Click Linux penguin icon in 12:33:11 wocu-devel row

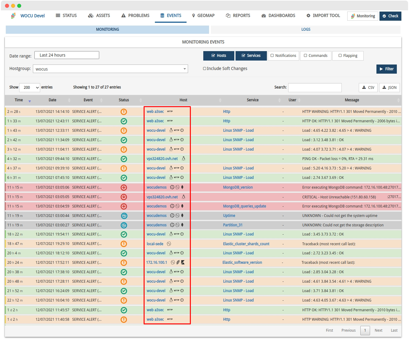point(171,130)
